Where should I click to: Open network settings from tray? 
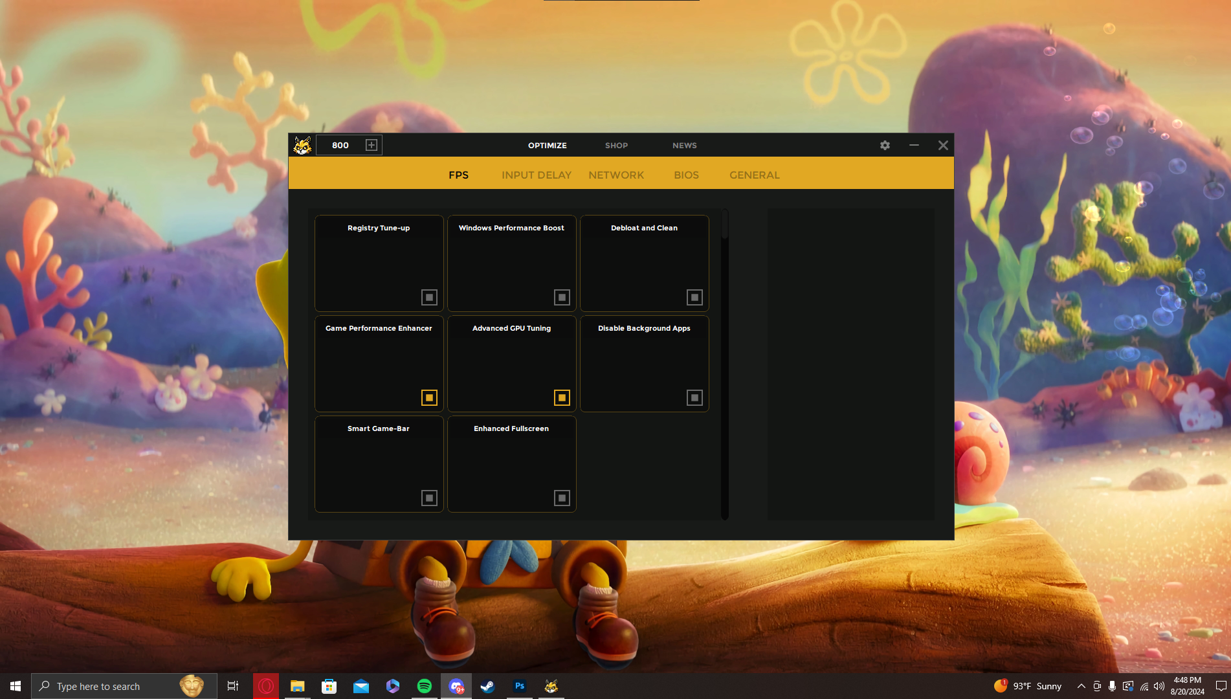point(1144,686)
